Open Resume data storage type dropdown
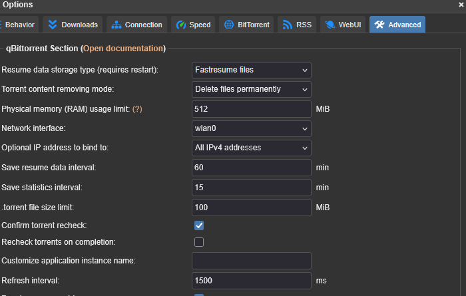466x296 pixels. click(x=252, y=70)
